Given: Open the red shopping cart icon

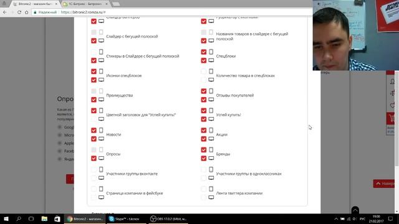Looking at the screenshot, I should (x=391, y=119).
